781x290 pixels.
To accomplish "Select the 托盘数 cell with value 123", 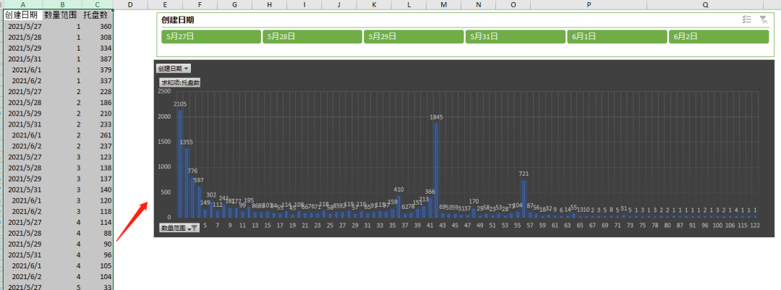I will pos(98,157).
